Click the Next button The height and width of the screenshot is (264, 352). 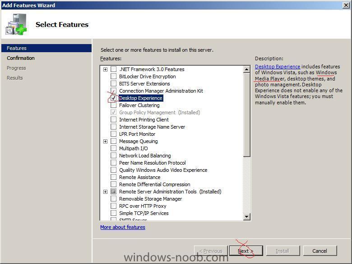[x=246, y=251]
